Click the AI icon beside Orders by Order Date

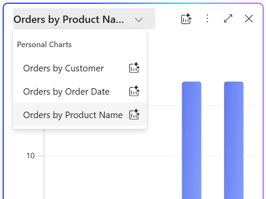click(134, 91)
